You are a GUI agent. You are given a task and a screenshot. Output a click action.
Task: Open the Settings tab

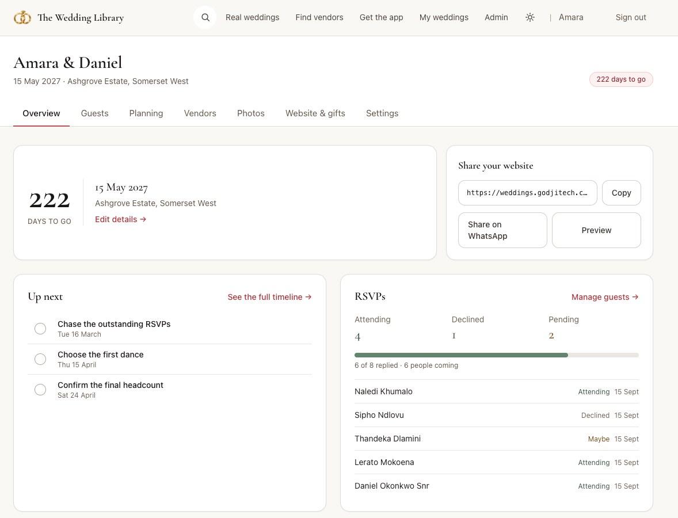coord(382,113)
